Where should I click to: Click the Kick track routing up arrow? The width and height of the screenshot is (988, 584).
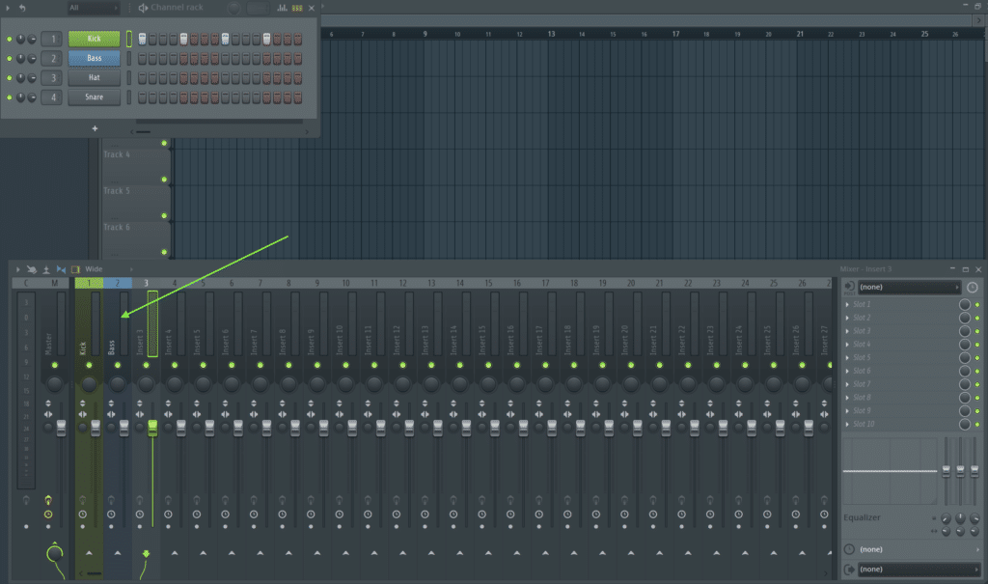click(89, 553)
